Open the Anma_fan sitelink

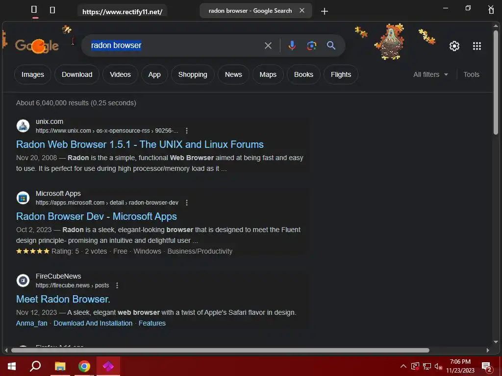pos(32,323)
